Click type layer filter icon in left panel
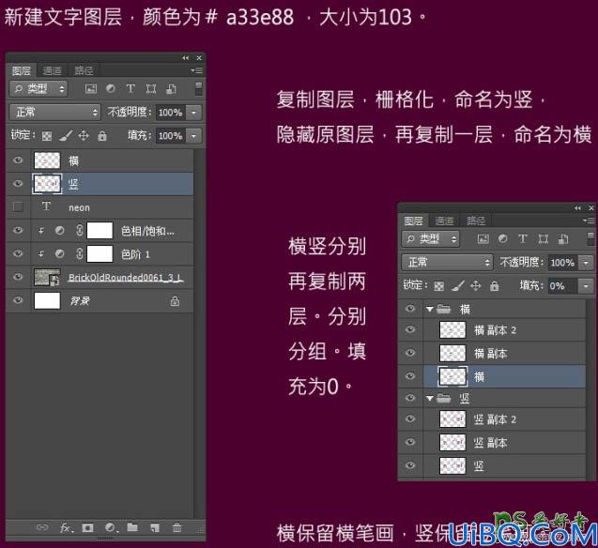This screenshot has height=548, width=598. [130, 89]
